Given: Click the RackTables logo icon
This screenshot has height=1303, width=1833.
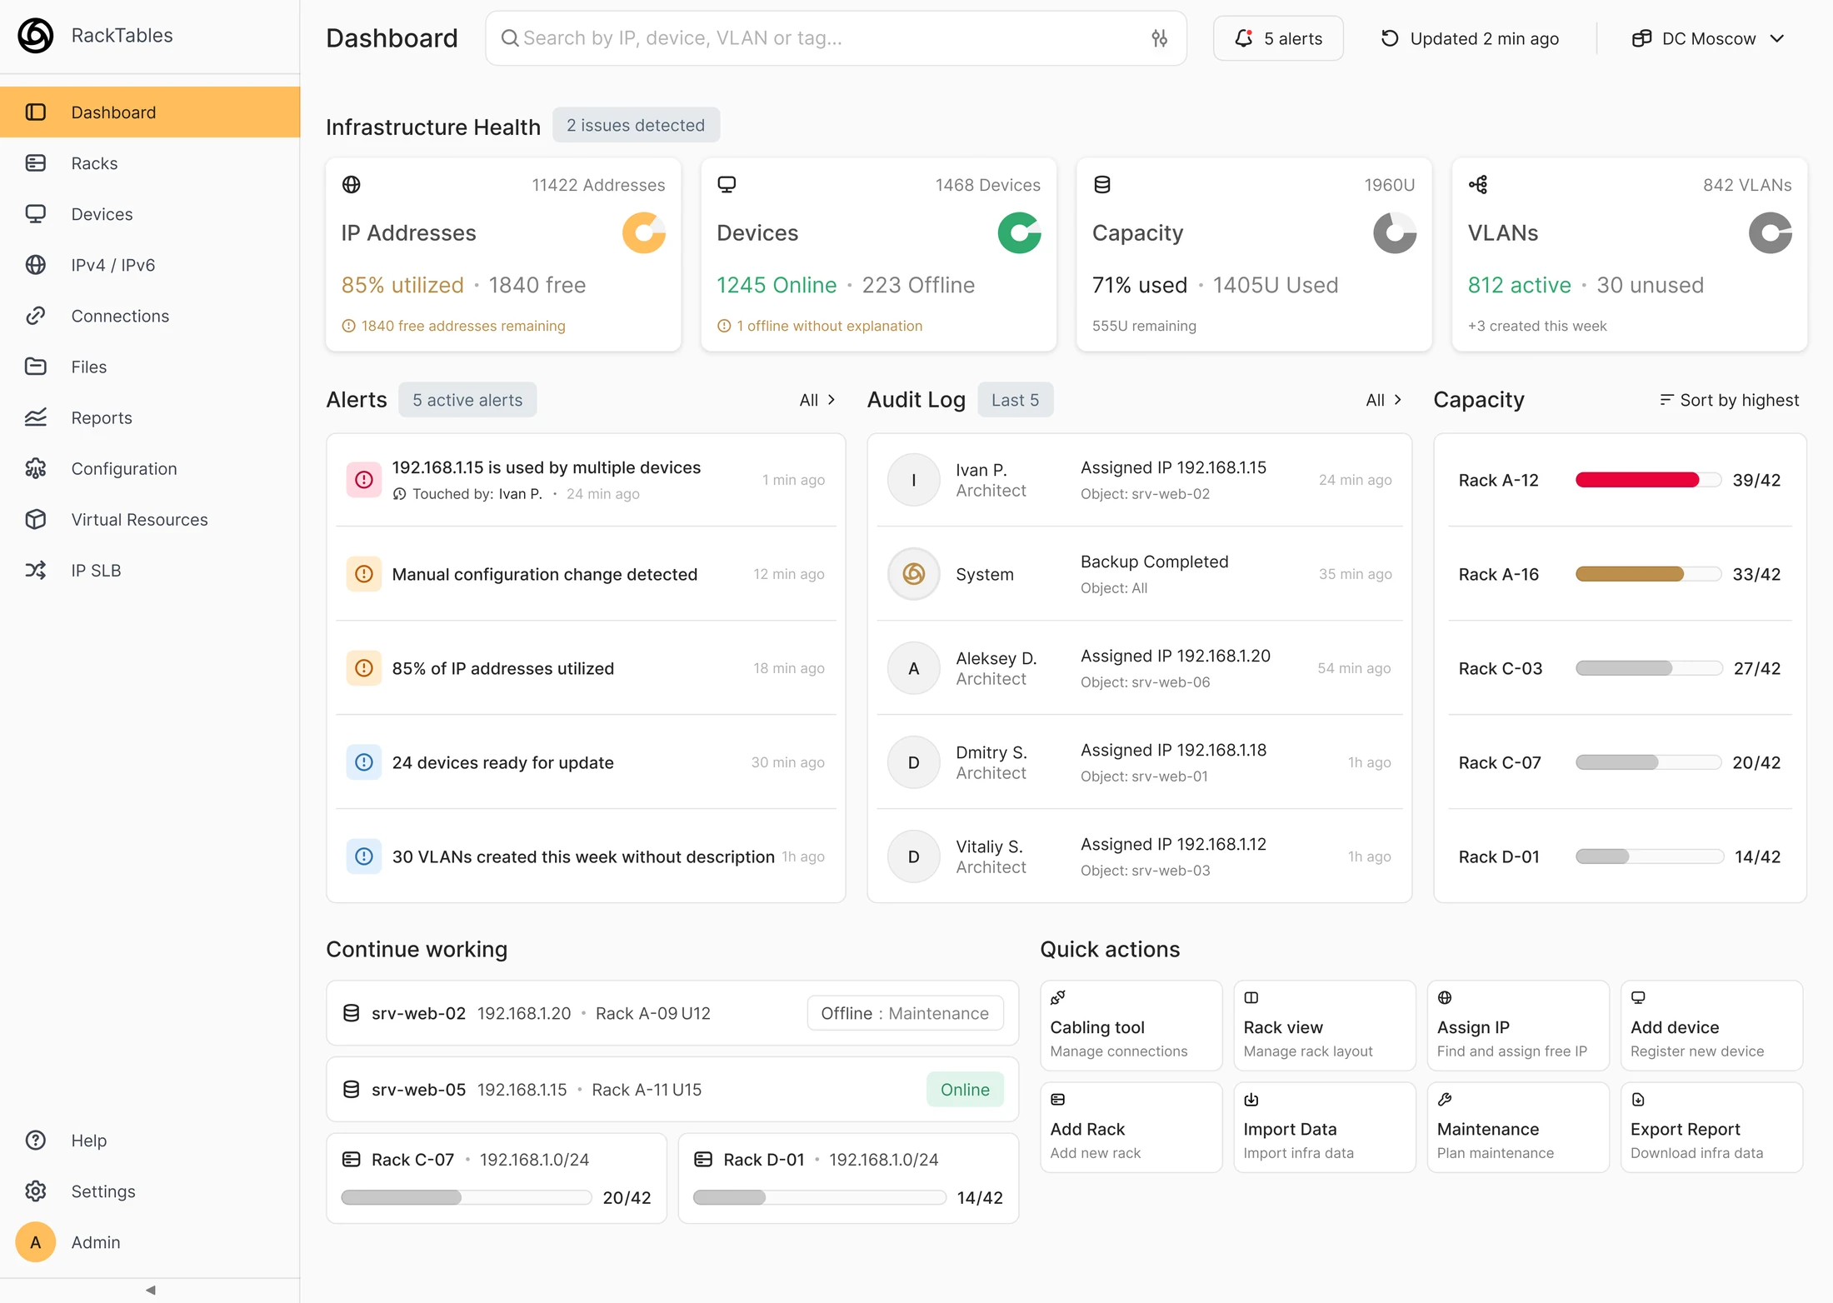Looking at the screenshot, I should 36,36.
